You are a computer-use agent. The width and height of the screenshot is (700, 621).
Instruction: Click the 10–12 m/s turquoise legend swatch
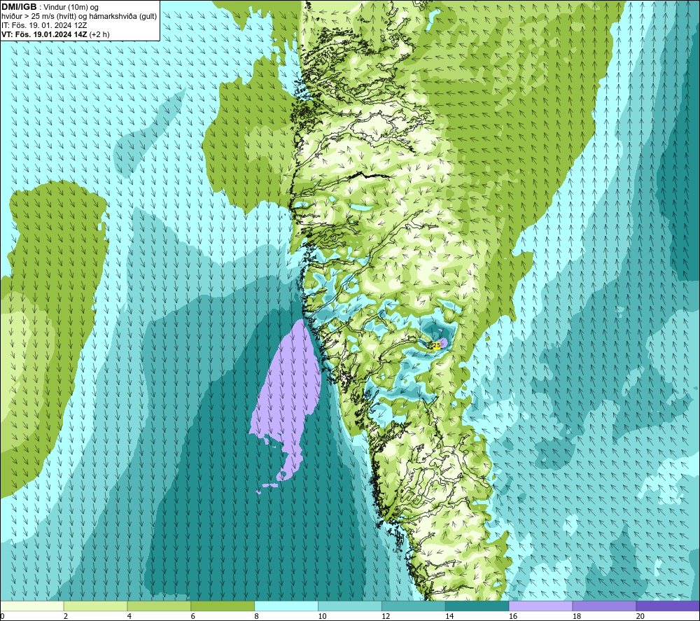350,606
